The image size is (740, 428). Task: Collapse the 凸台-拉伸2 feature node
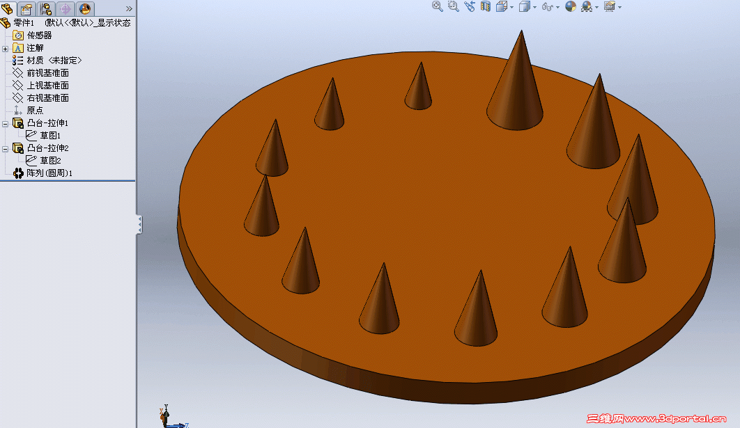tap(5, 148)
